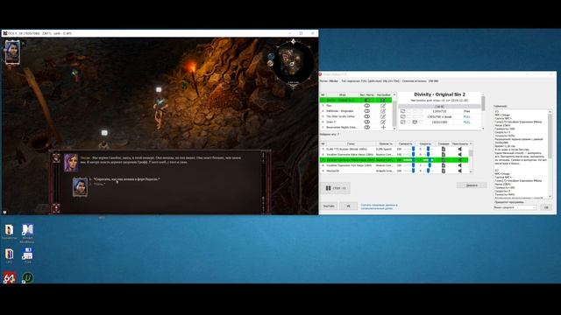Click changelog text panel scrollbar

(x=550, y=154)
